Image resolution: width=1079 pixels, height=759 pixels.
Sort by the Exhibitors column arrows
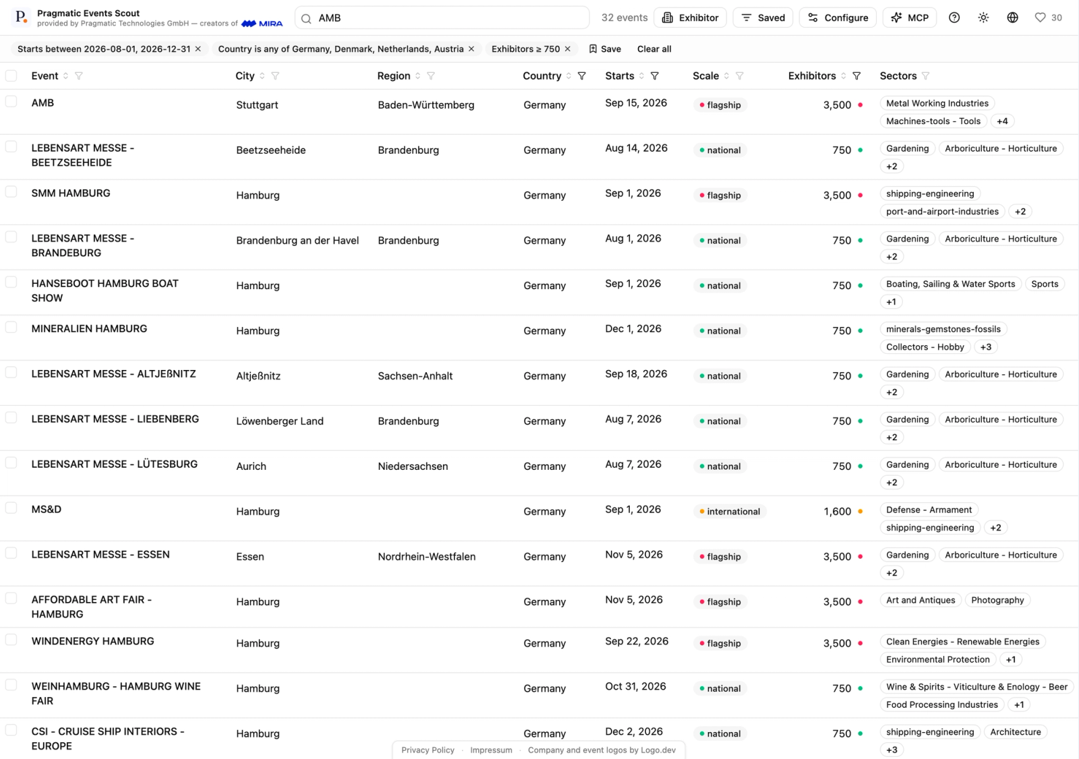pyautogui.click(x=844, y=76)
